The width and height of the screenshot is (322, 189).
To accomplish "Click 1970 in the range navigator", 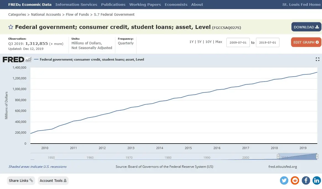I will 129,158.
